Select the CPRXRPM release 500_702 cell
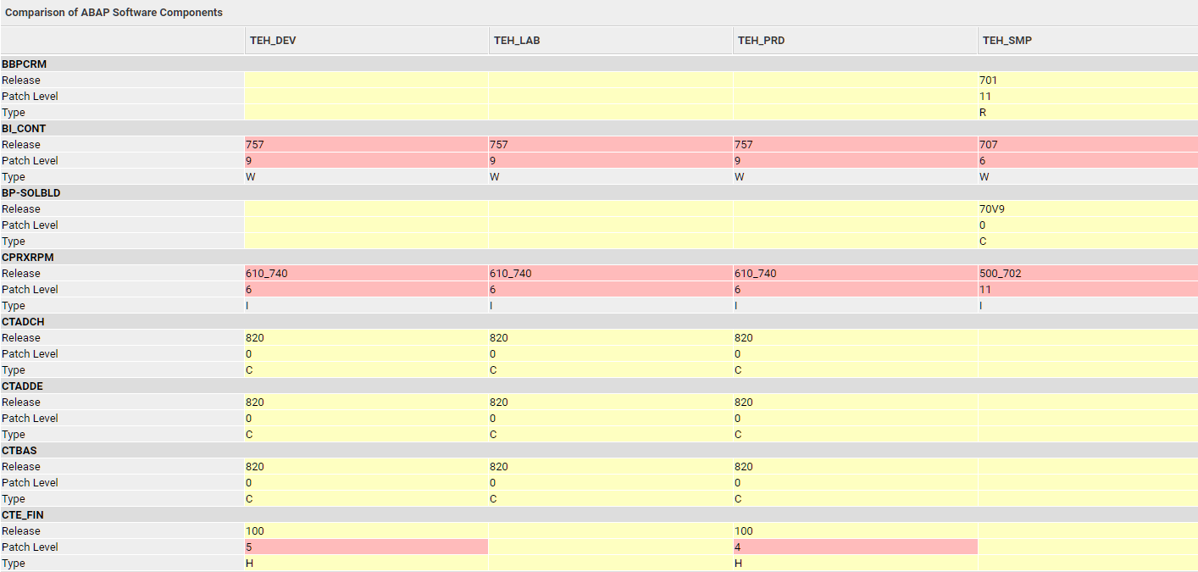This screenshot has height=572, width=1198. point(1001,274)
